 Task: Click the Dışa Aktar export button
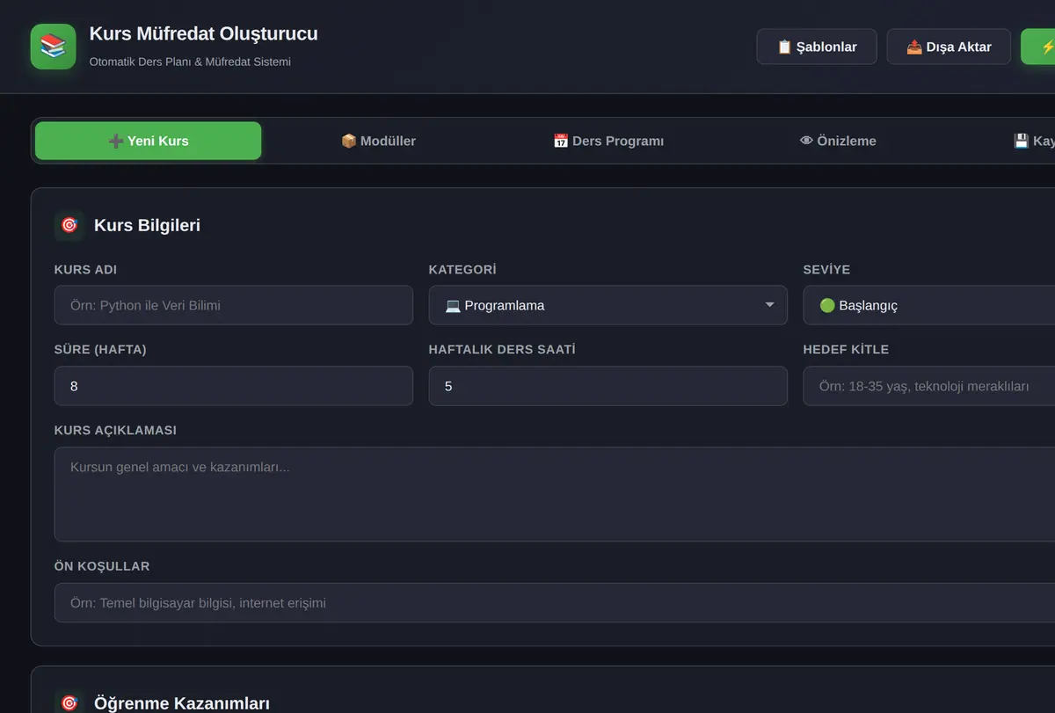[x=949, y=47]
